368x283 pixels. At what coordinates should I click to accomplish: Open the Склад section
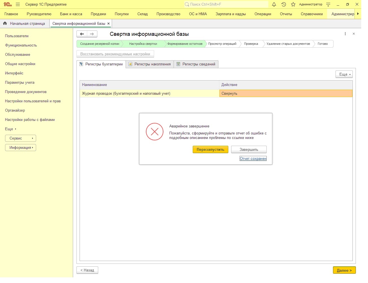pos(143,14)
